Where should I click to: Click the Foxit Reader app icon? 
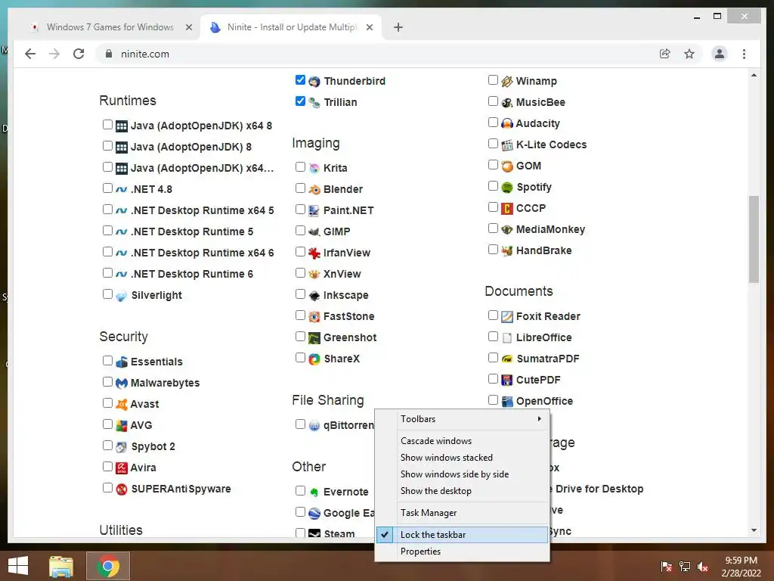[x=507, y=317]
